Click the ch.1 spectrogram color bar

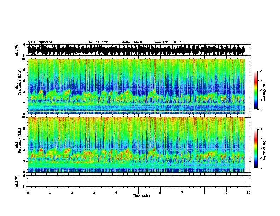[x=256, y=90]
